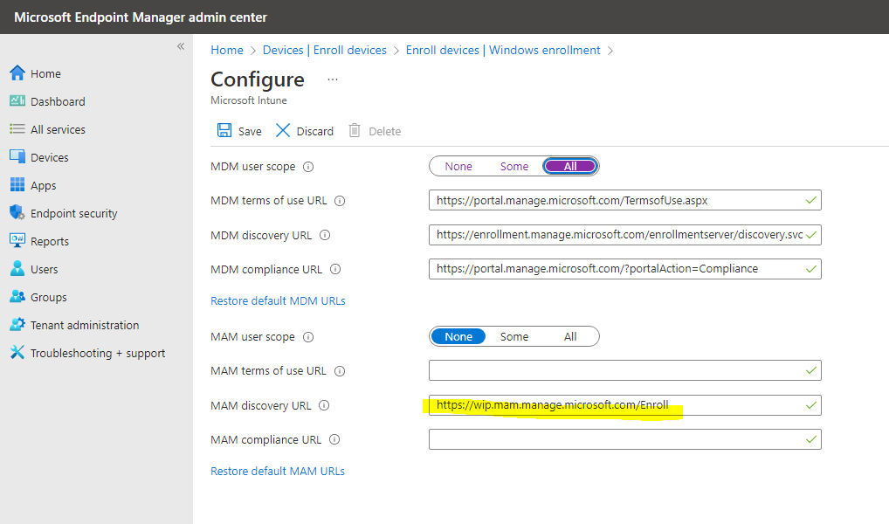Screen dimensions: 889x524
Task: Click the Discard X icon
Action: click(282, 130)
